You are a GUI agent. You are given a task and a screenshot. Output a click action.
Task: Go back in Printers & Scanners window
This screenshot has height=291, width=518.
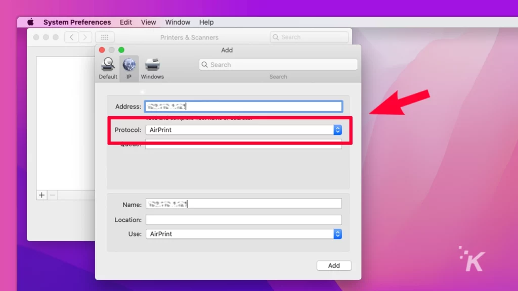click(71, 37)
